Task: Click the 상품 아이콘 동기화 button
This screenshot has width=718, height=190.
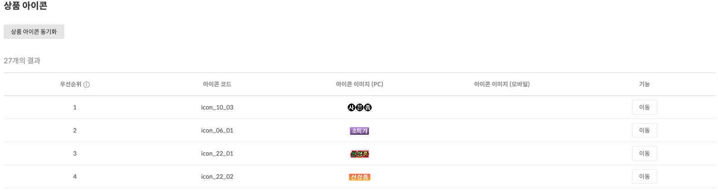Action: click(x=34, y=32)
